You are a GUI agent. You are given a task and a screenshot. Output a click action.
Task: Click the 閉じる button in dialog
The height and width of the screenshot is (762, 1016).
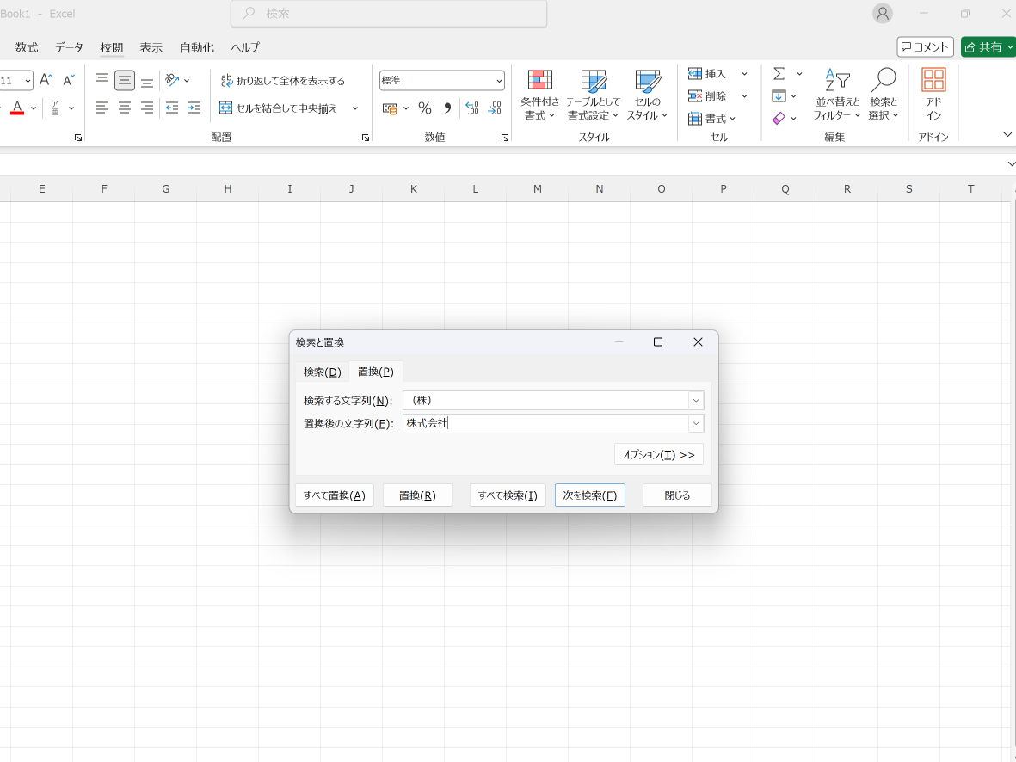677,495
